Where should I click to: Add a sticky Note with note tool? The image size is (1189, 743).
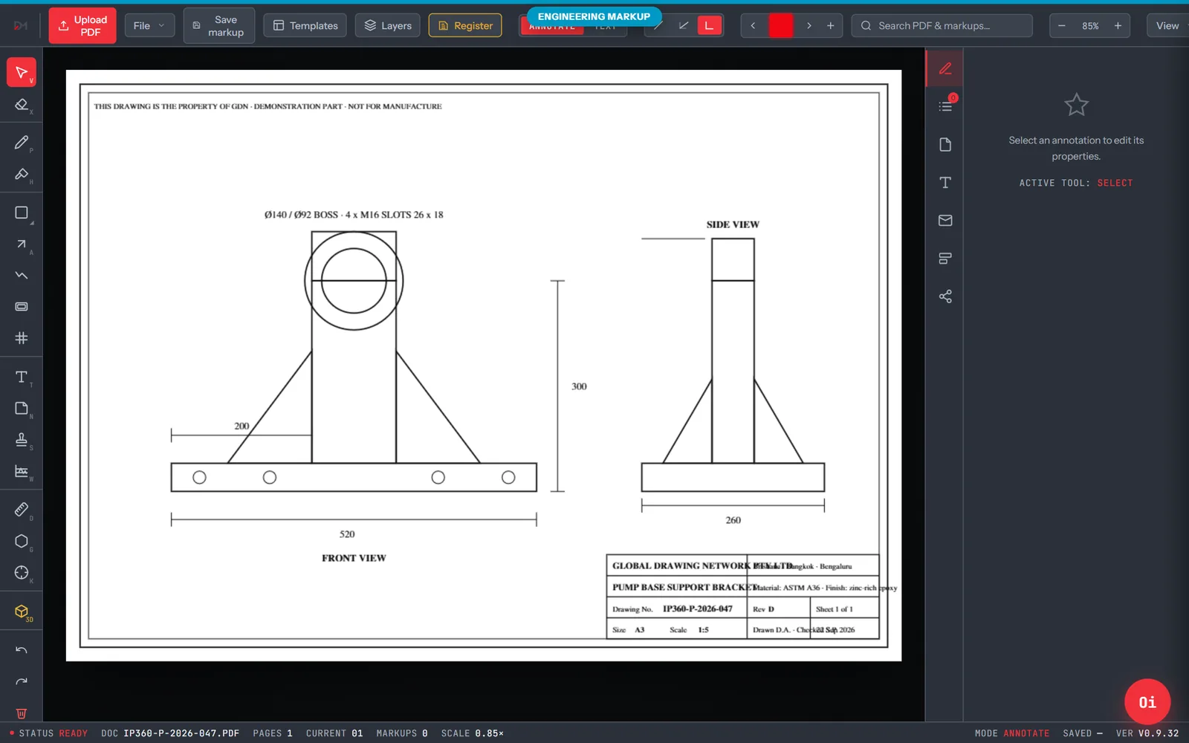22,409
